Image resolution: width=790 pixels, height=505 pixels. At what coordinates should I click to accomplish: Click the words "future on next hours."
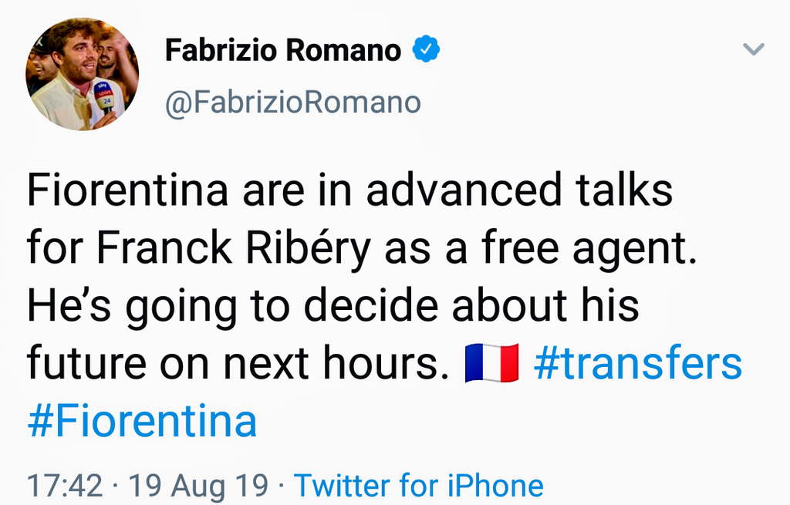click(238, 364)
